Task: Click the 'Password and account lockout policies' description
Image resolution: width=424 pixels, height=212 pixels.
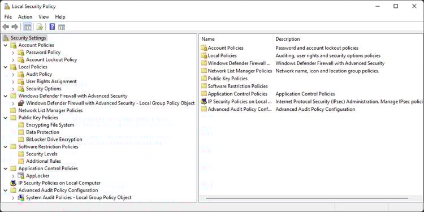Action: tap(317, 48)
